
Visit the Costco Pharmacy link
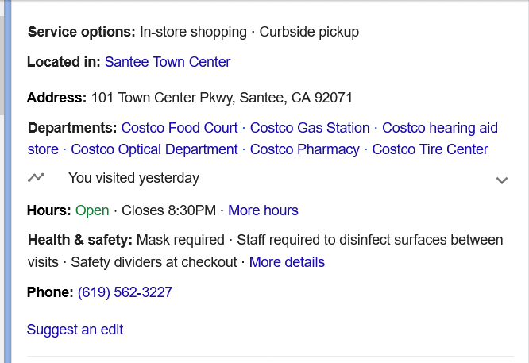tap(305, 149)
